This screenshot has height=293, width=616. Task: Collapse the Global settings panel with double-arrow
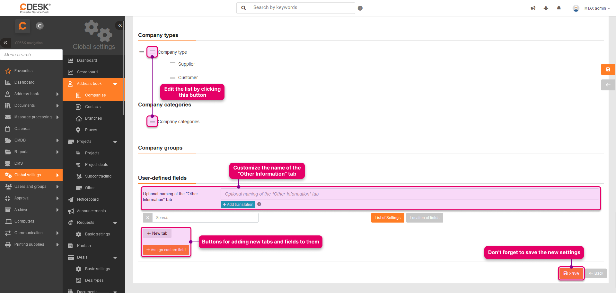pos(120,25)
